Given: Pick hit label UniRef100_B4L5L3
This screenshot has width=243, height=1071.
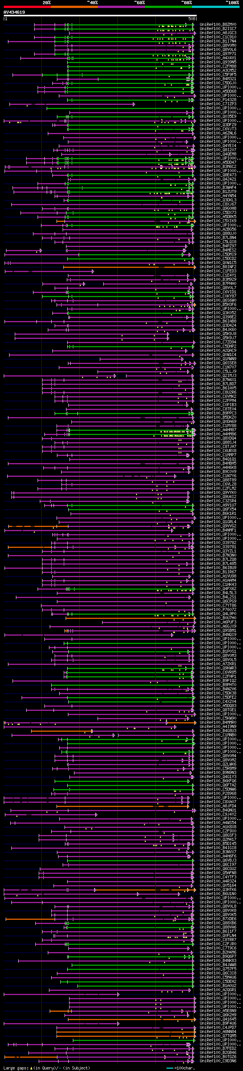Looking at the screenshot, I should coord(218,592).
